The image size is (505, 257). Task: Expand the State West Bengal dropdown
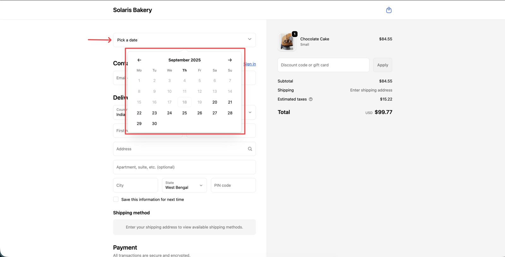pos(184,185)
